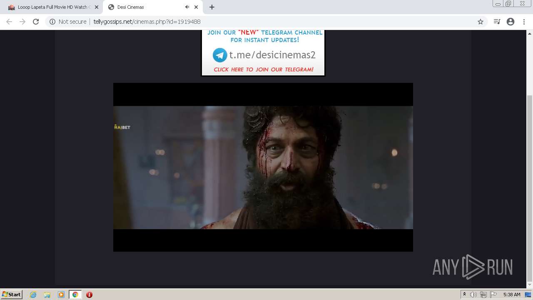The image size is (533, 300).
Task: Open Windows Media Player from the taskbar
Action: coord(61,295)
